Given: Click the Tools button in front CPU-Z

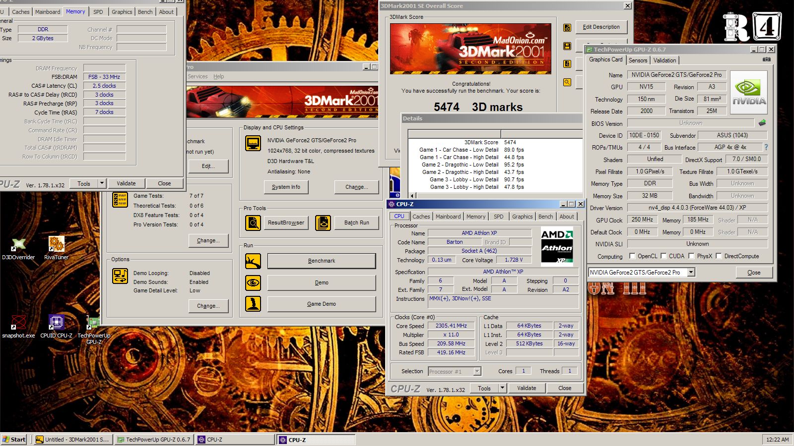Looking at the screenshot, I should coord(484,388).
